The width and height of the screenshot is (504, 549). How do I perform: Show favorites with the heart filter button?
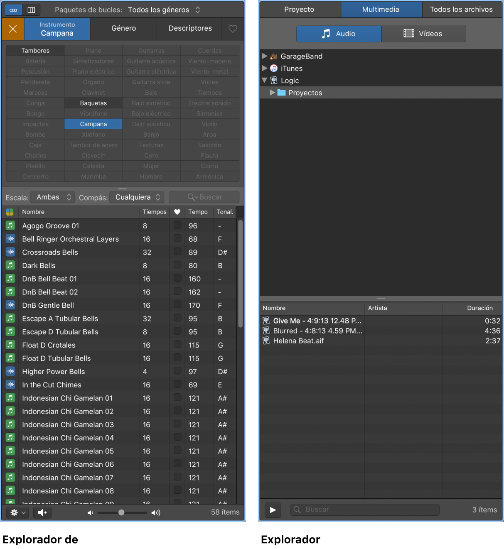click(233, 28)
